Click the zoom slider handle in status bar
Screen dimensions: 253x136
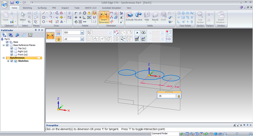point(237,134)
